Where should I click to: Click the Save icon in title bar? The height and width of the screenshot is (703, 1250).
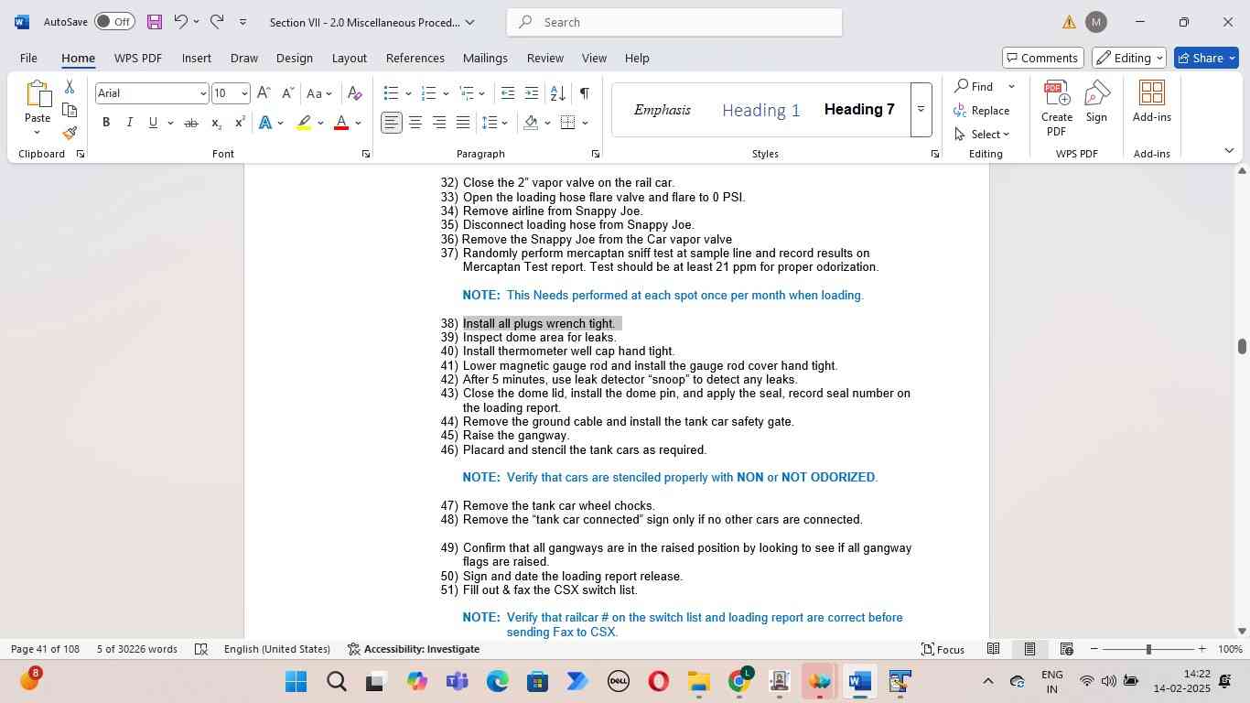[154, 22]
